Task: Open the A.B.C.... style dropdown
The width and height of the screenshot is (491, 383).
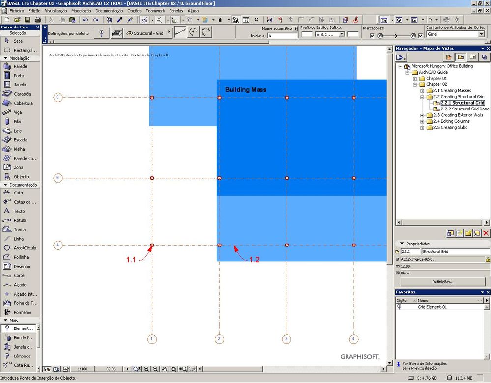Action: pyautogui.click(x=342, y=34)
